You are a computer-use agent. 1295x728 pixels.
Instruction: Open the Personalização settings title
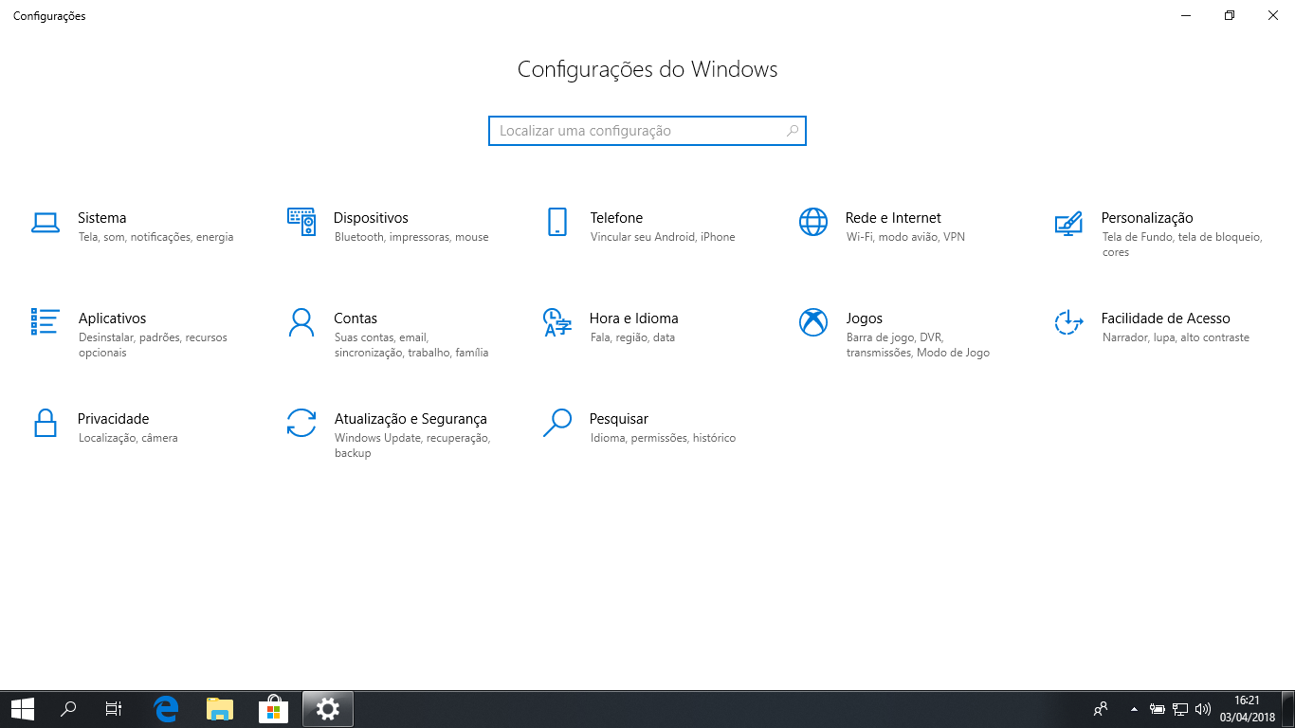(x=1147, y=218)
